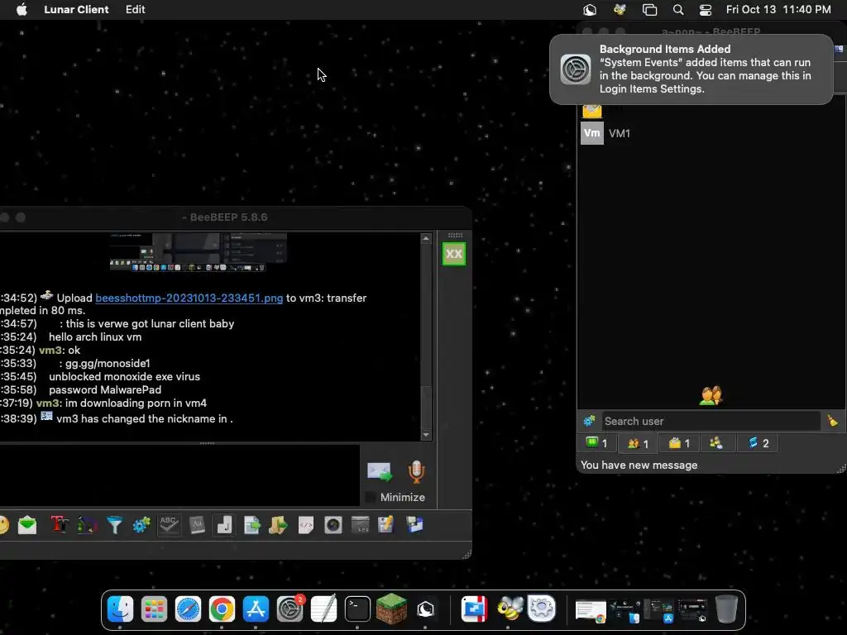847x635 pixels.
Task: Open System Settings with red badge in dock
Action: click(x=290, y=609)
